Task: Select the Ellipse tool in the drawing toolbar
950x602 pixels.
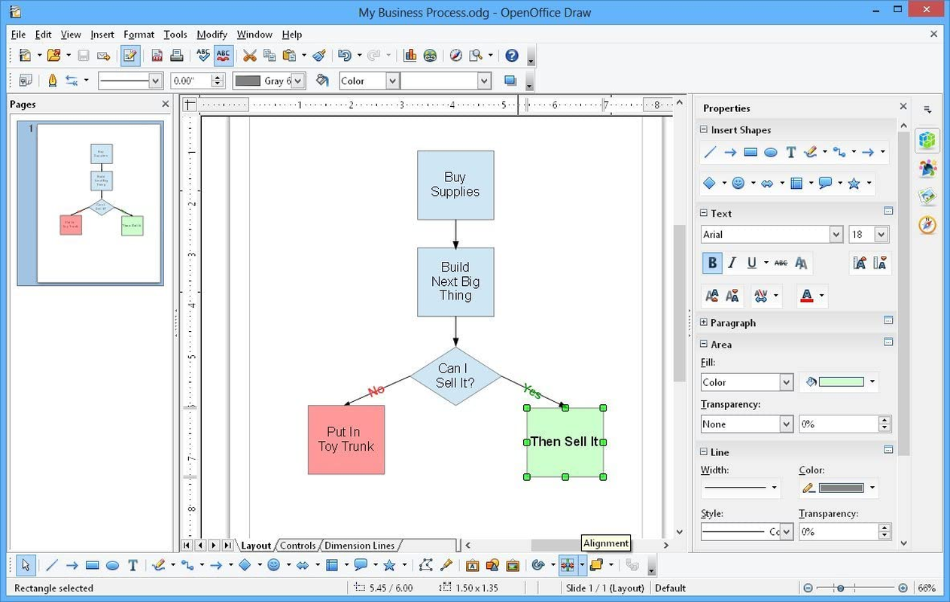Action: pyautogui.click(x=113, y=565)
